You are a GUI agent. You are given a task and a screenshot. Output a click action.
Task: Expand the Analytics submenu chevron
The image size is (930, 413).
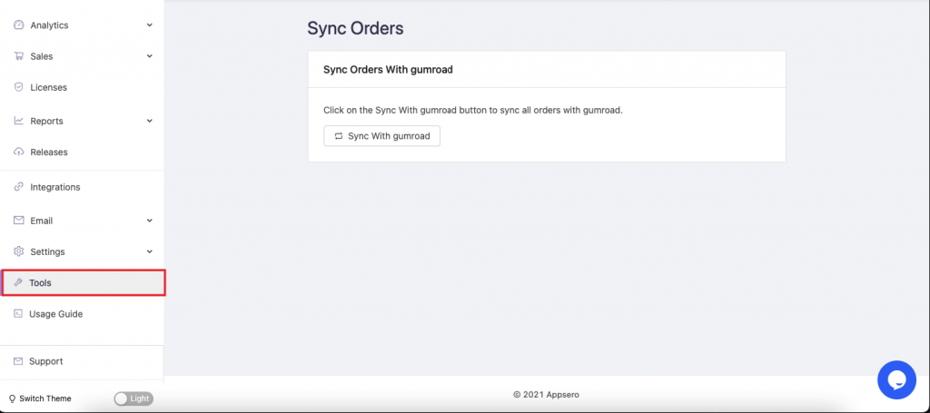(150, 25)
